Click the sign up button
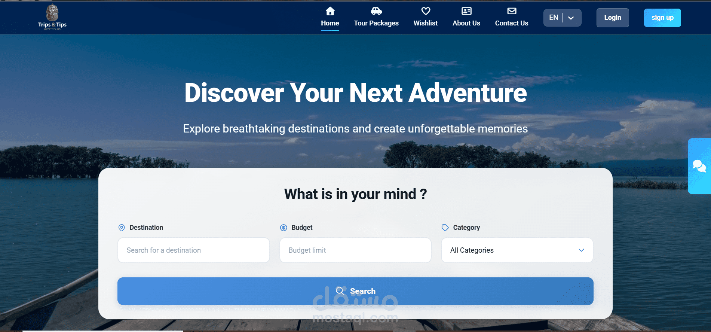The image size is (711, 332). click(662, 18)
